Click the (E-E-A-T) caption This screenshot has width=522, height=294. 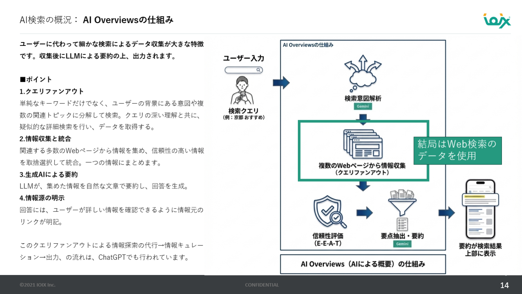coord(328,244)
